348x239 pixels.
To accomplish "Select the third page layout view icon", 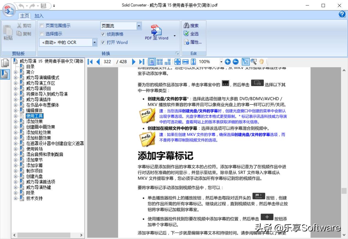I will 167,62.
